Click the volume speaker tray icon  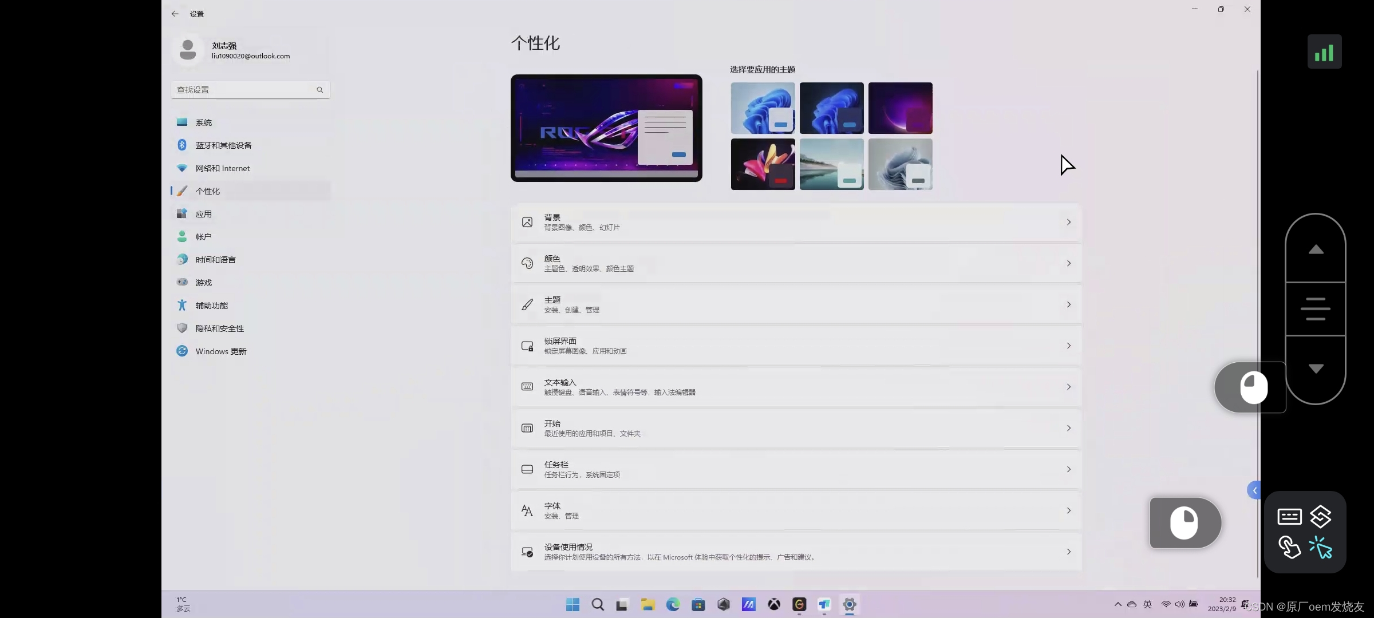coord(1179,604)
